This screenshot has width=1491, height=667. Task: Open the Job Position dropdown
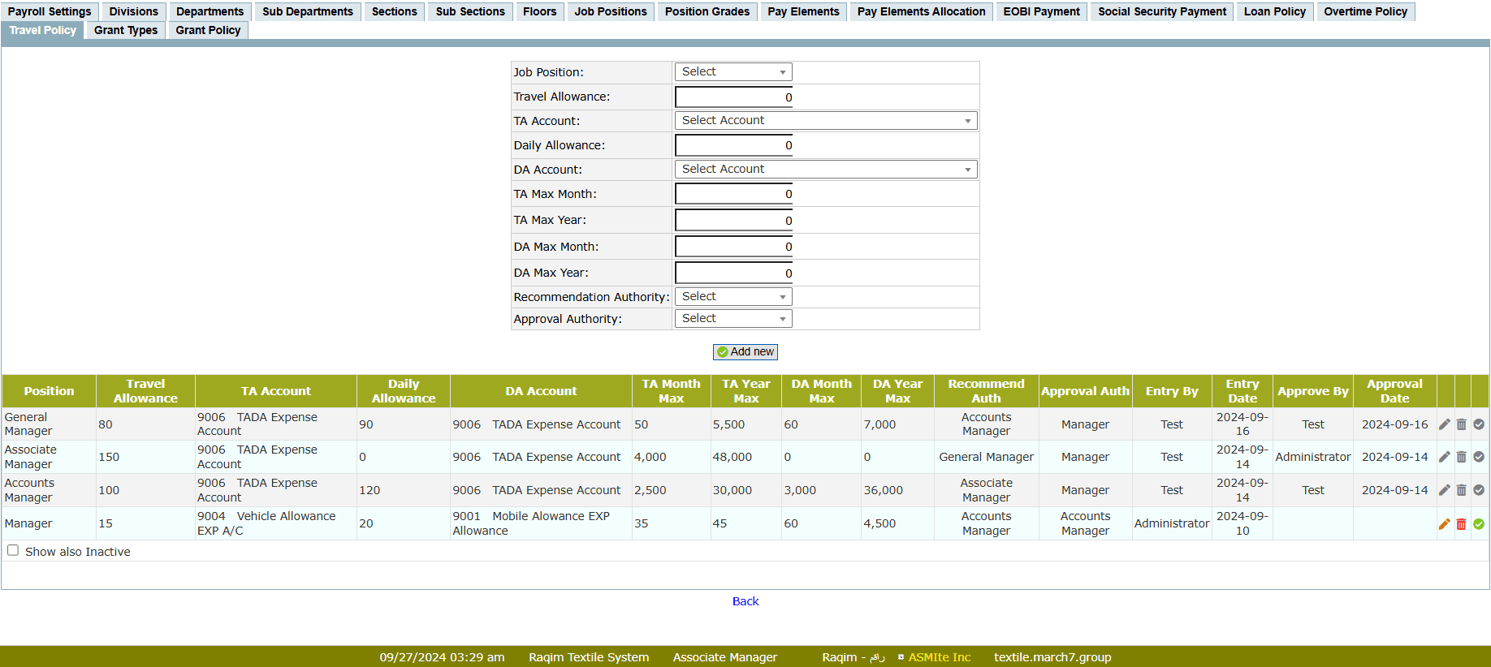point(733,72)
